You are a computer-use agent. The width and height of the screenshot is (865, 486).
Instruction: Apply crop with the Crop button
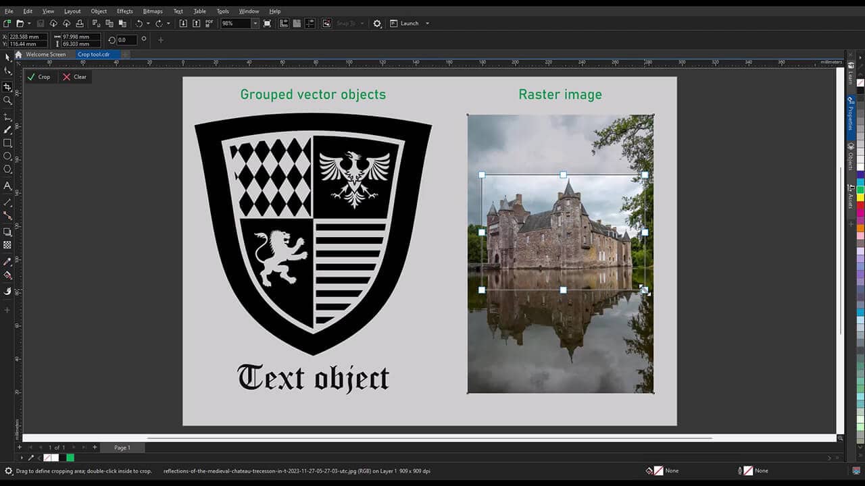click(x=39, y=77)
